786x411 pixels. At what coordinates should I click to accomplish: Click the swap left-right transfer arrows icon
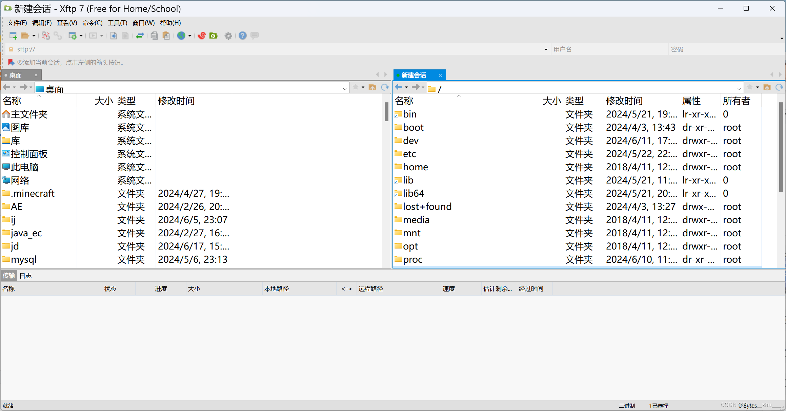(x=140, y=36)
